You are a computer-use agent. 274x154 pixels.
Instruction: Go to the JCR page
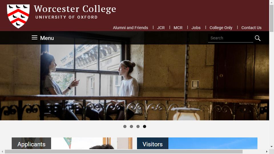[x=161, y=28]
